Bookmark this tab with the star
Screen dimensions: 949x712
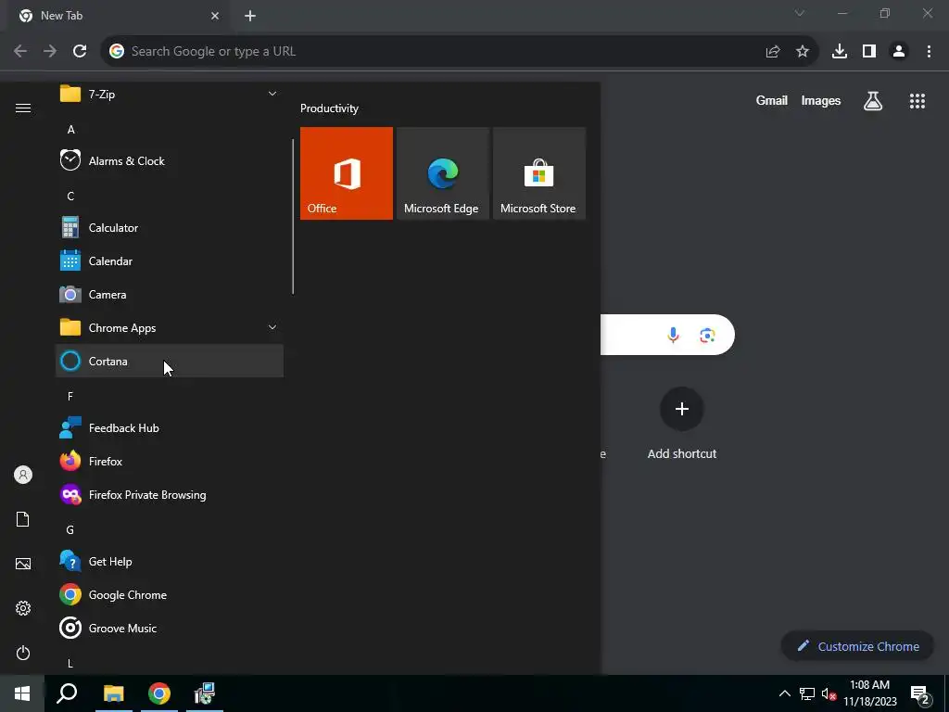803,52
